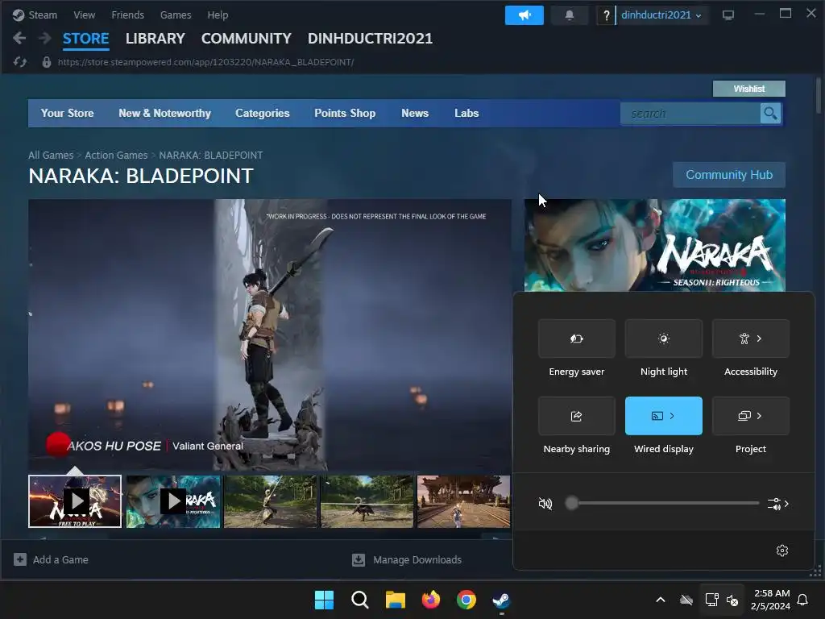Launch Chrome from taskbar
Image resolution: width=825 pixels, height=619 pixels.
tap(466, 600)
